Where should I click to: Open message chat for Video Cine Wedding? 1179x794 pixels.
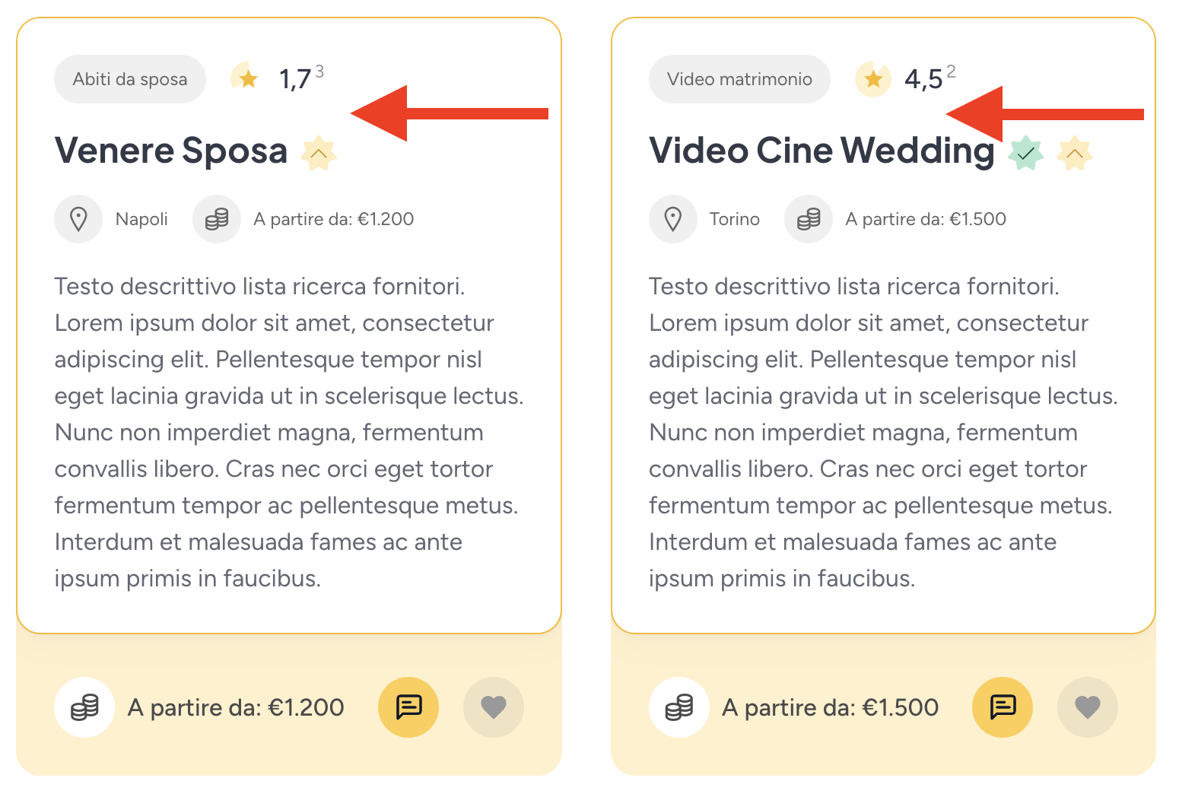1003,707
